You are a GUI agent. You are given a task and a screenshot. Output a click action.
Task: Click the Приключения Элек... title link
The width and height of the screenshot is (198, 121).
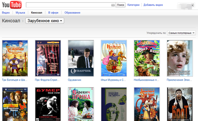[x=179, y=80]
